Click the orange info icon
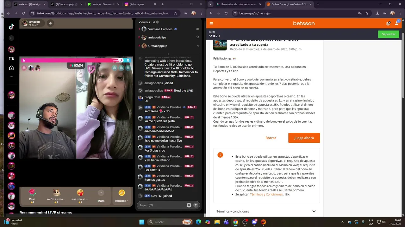This screenshot has width=405, height=227. pyautogui.click(x=220, y=155)
